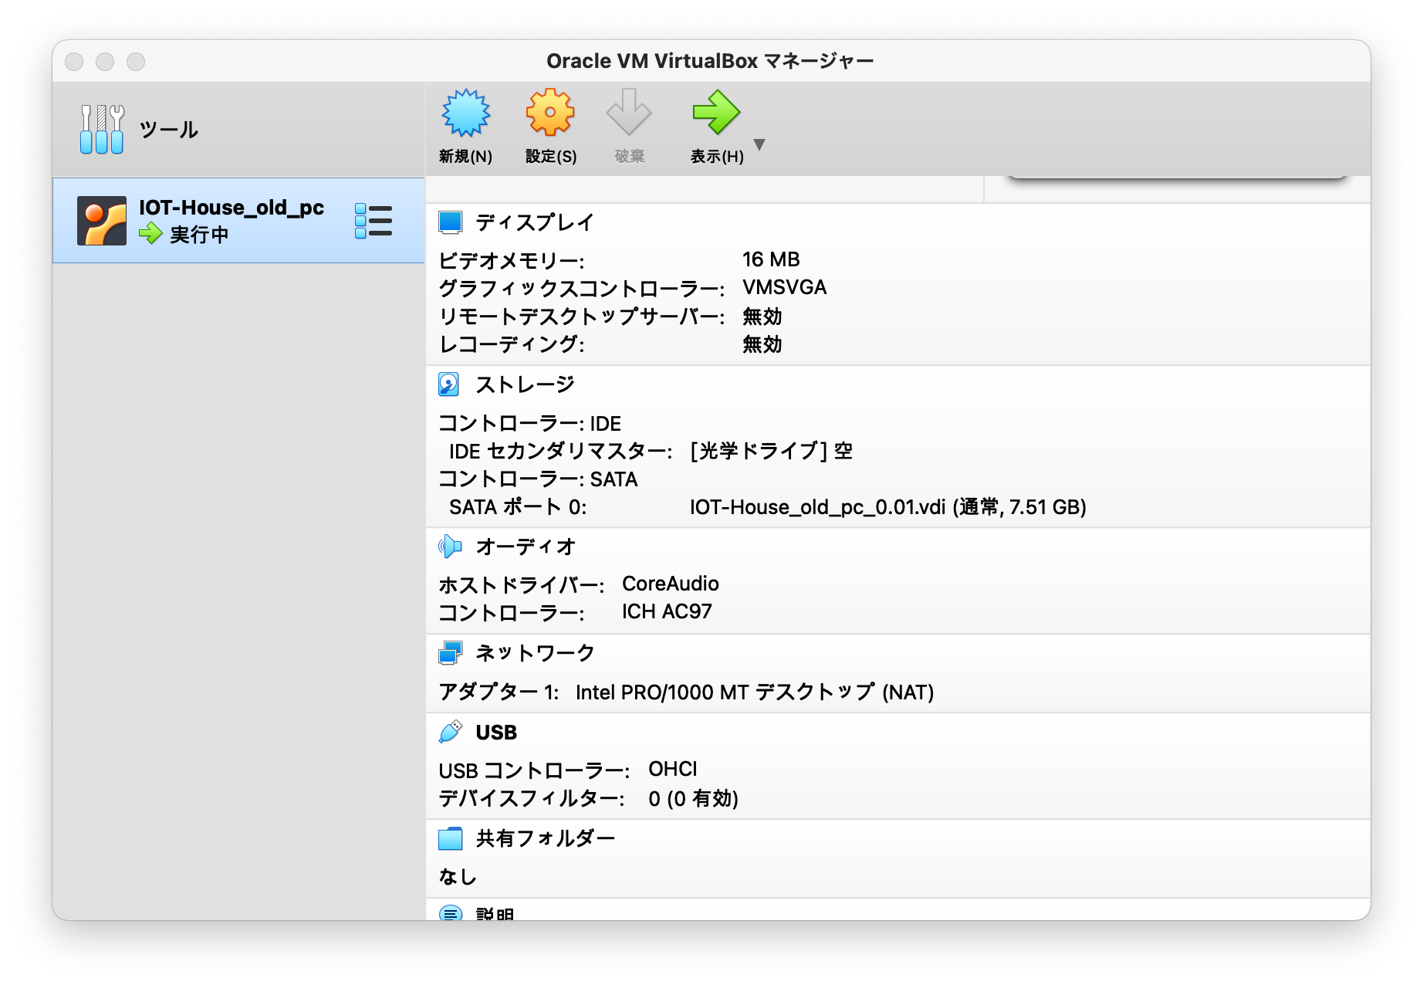The height and width of the screenshot is (985, 1423).
Task: Click the ホストドライバー label
Action: (x=521, y=585)
